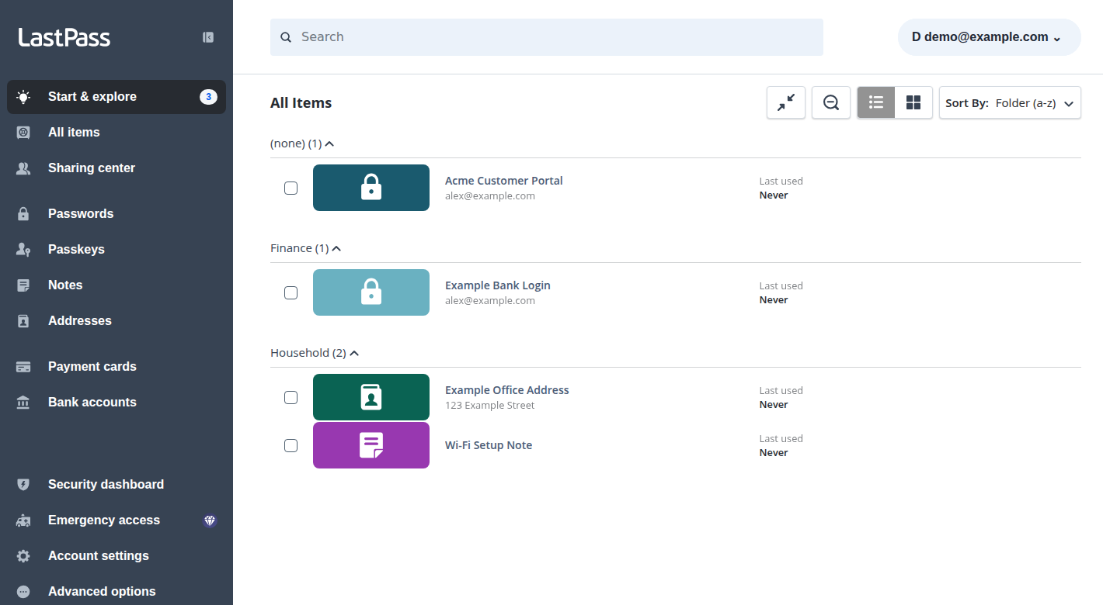
Task: Open the Example Bank Login item name
Action: (x=497, y=285)
